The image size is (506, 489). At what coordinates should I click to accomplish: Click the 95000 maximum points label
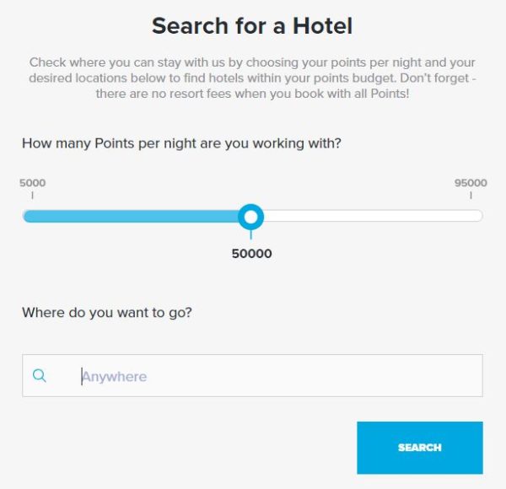click(471, 183)
